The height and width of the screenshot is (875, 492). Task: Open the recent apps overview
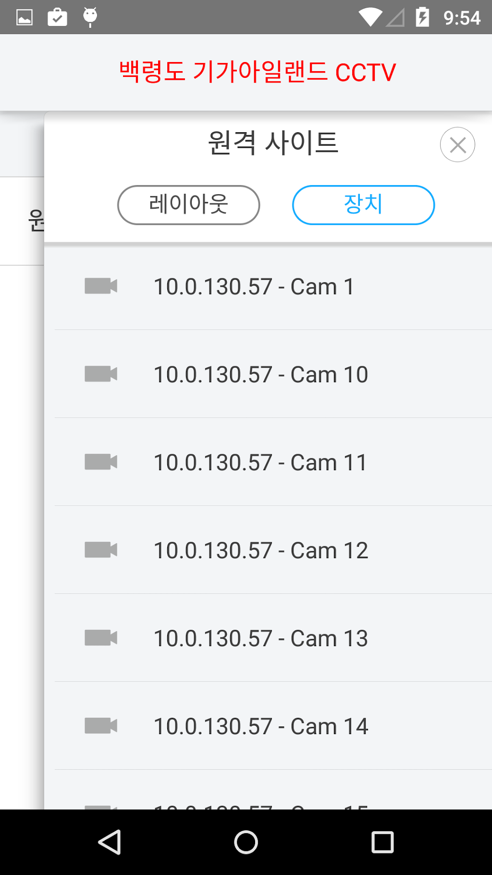pos(382,842)
